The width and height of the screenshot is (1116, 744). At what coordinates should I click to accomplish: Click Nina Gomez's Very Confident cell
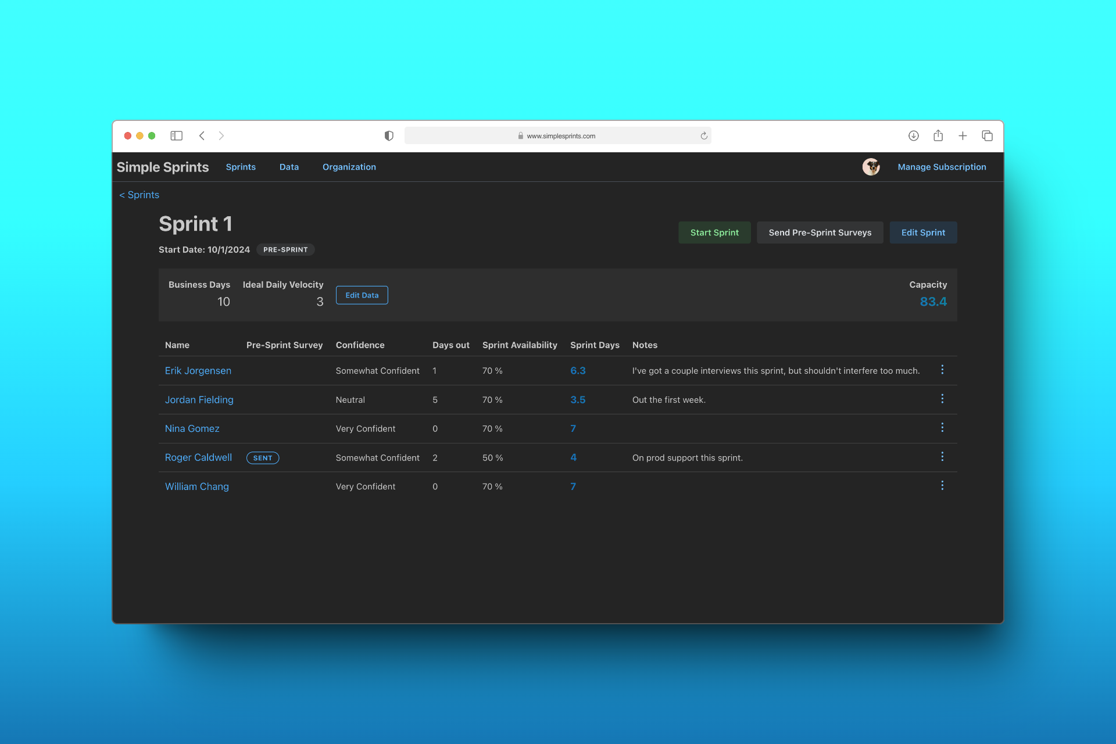point(365,429)
